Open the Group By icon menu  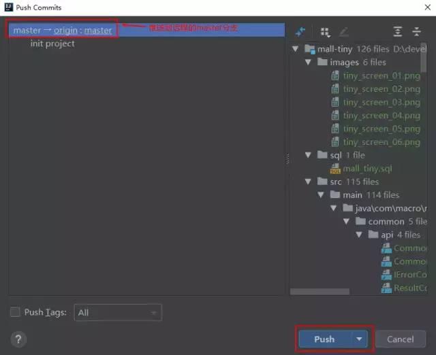pos(325,32)
